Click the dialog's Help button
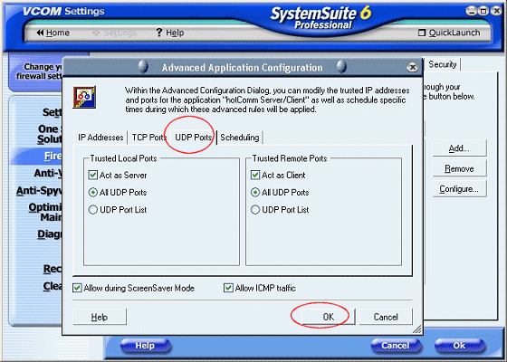 pyautogui.click(x=100, y=317)
